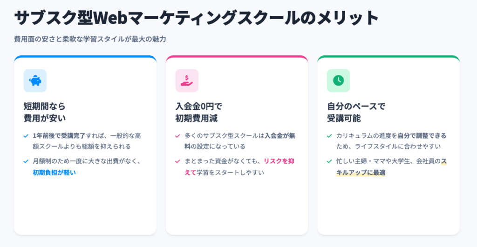
Task: Click the green clock icon
Action: pos(338,80)
